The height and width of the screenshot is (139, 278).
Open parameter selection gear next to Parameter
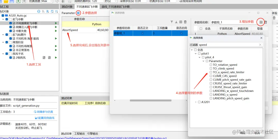(x=78, y=13)
